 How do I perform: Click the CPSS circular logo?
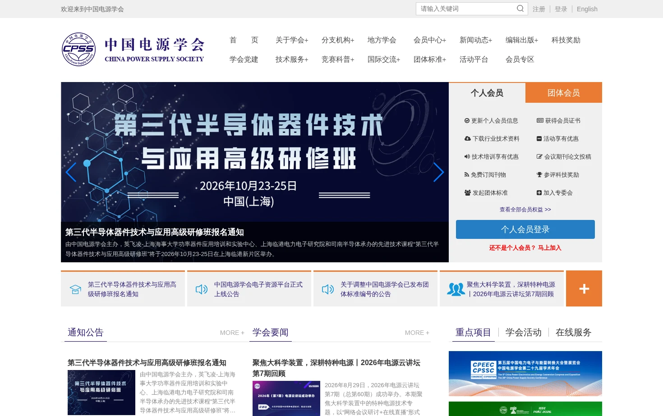[x=78, y=49]
